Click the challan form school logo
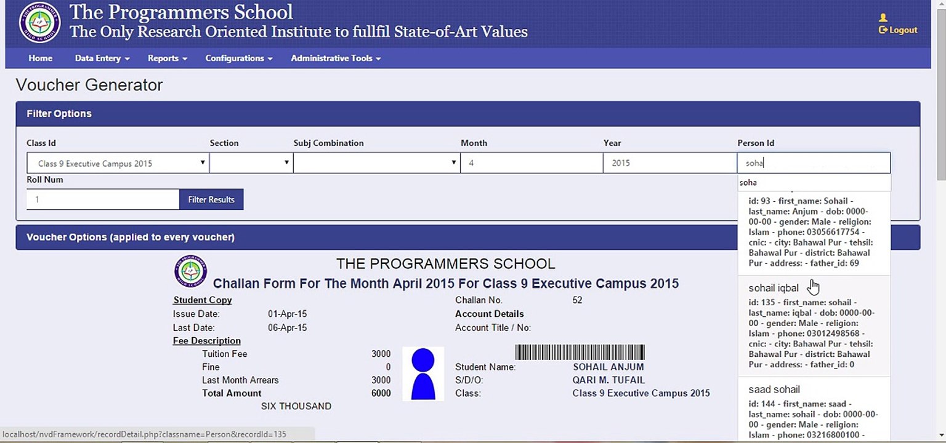 coord(190,271)
